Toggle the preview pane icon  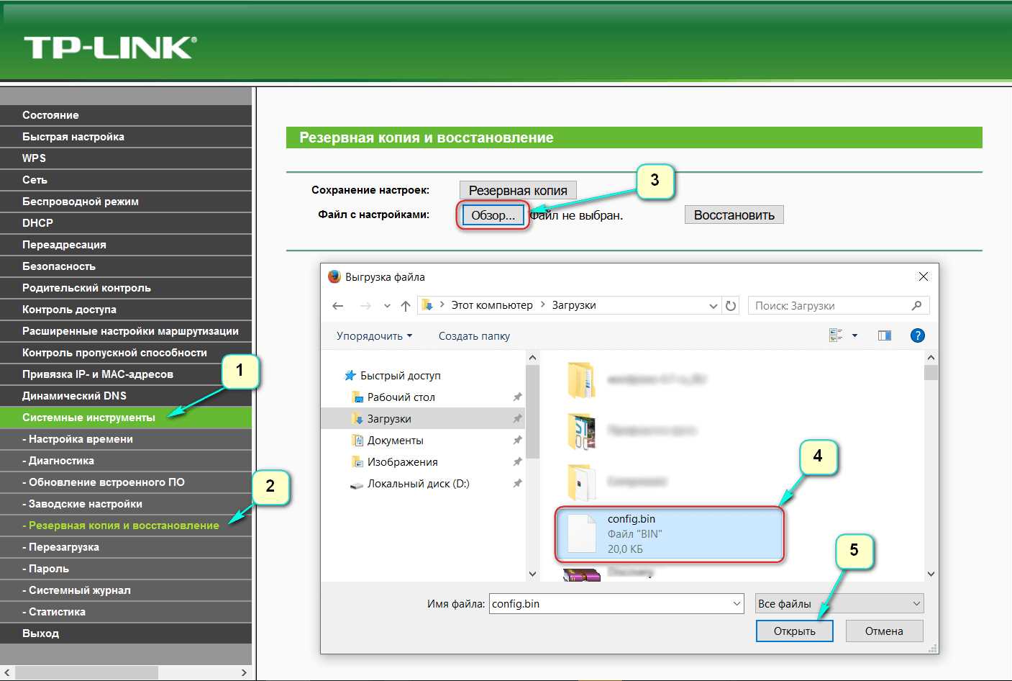point(885,335)
